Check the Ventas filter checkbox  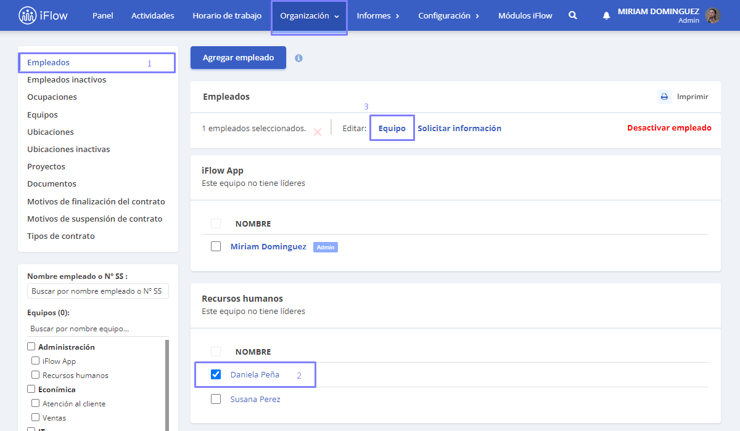click(36, 418)
